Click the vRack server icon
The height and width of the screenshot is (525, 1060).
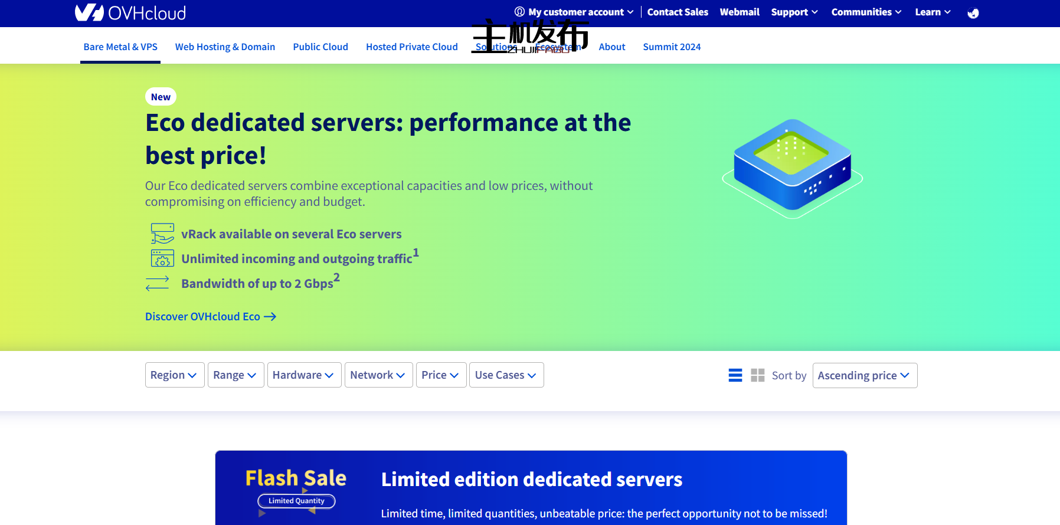[x=162, y=234]
